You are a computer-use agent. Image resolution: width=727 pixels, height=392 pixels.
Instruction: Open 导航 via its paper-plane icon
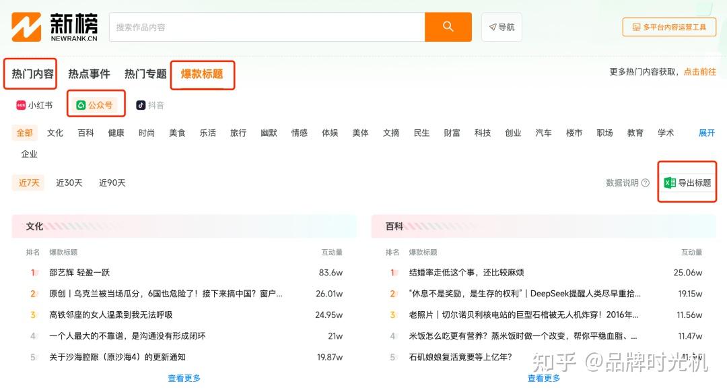click(x=494, y=27)
